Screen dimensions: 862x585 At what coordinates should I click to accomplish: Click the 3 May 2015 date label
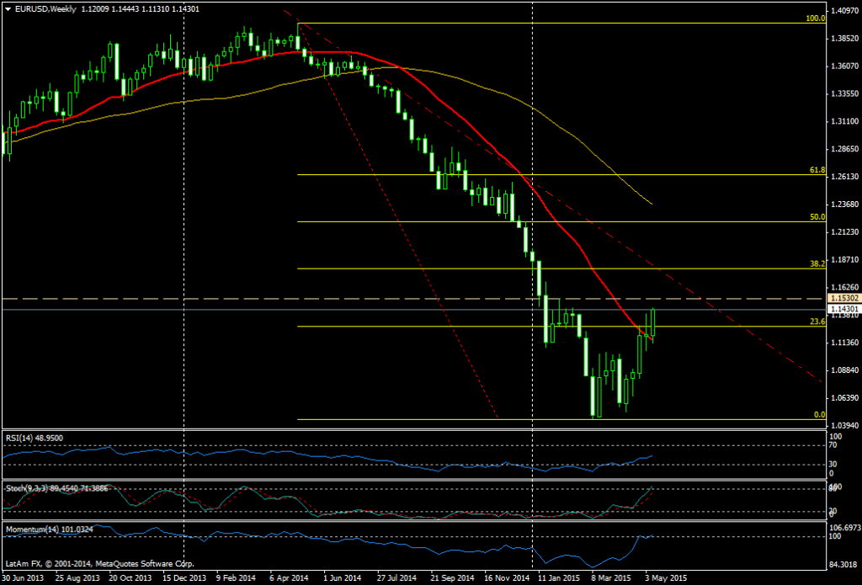[x=663, y=578]
